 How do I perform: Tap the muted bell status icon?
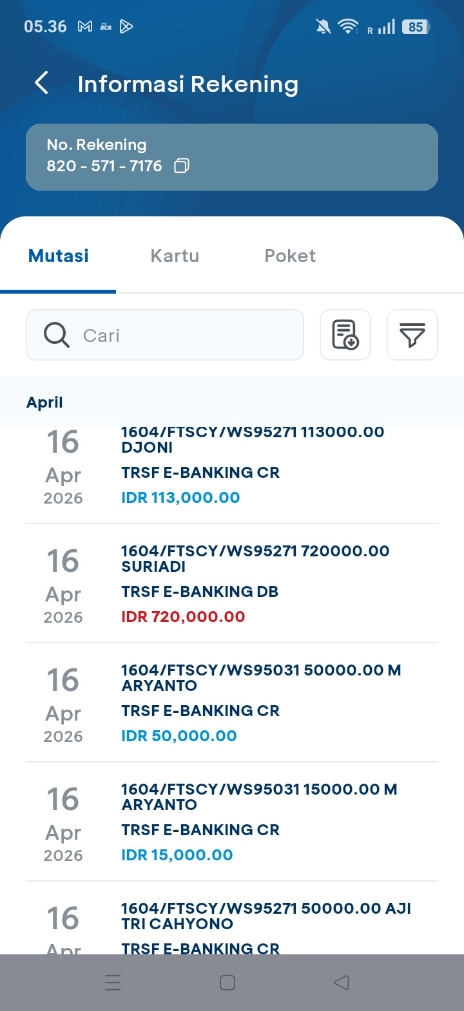click(x=323, y=26)
